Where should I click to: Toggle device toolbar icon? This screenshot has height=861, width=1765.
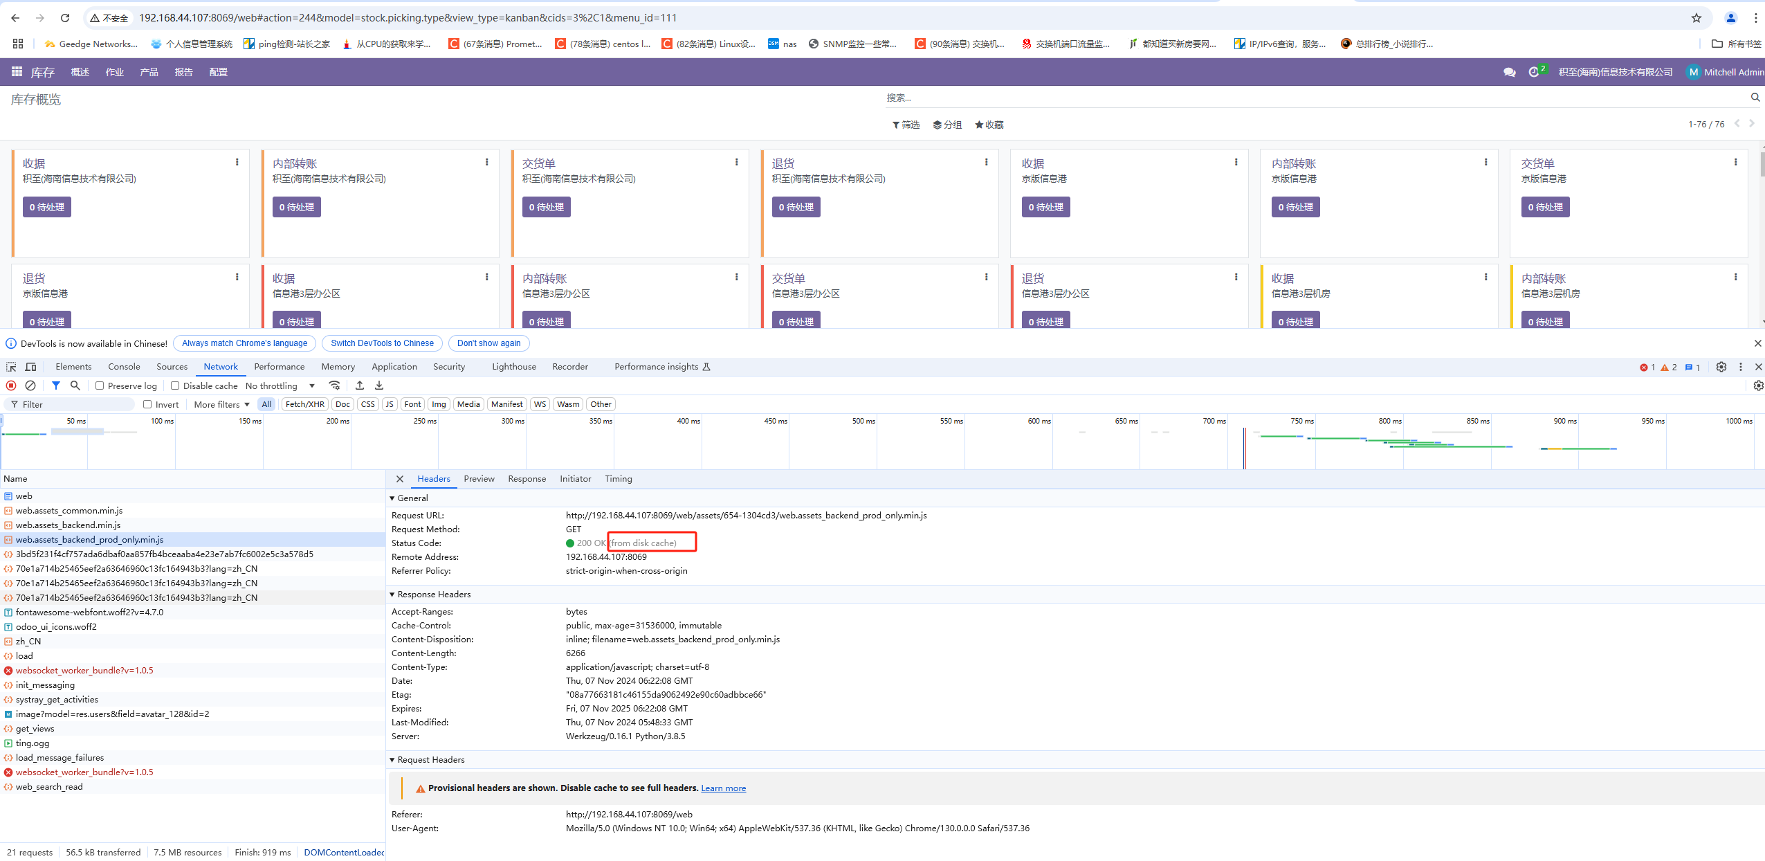(x=30, y=367)
